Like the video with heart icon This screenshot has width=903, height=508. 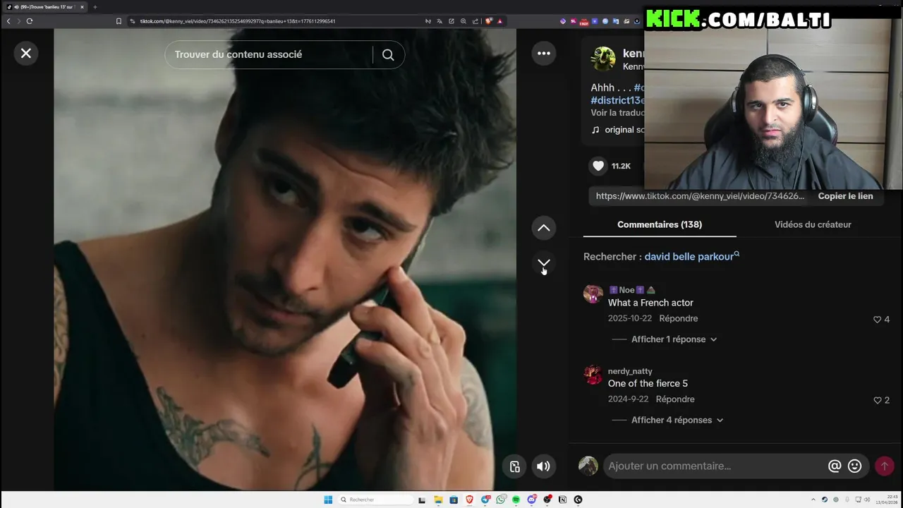coord(598,166)
